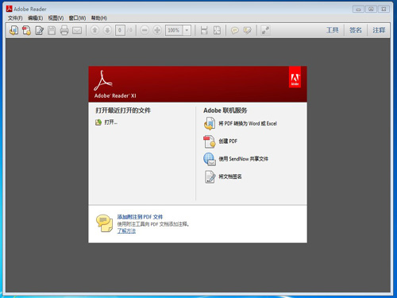Click the 将文档签名 link

click(230, 176)
